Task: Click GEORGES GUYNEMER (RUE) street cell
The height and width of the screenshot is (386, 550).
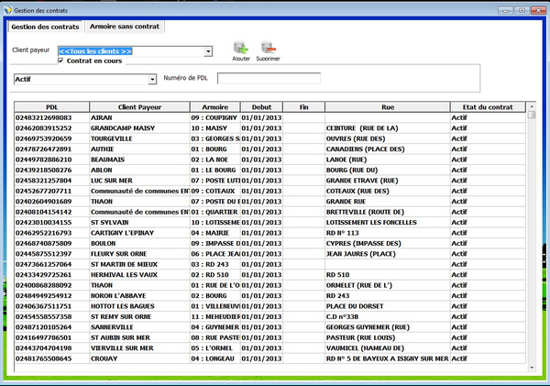Action: pyautogui.click(x=388, y=327)
